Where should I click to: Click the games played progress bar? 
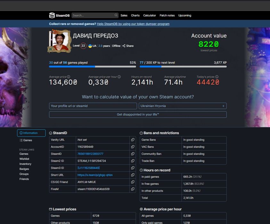pos(93,67)
